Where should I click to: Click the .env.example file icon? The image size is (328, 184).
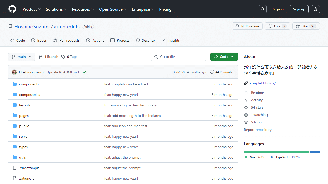pyautogui.click(x=15, y=168)
